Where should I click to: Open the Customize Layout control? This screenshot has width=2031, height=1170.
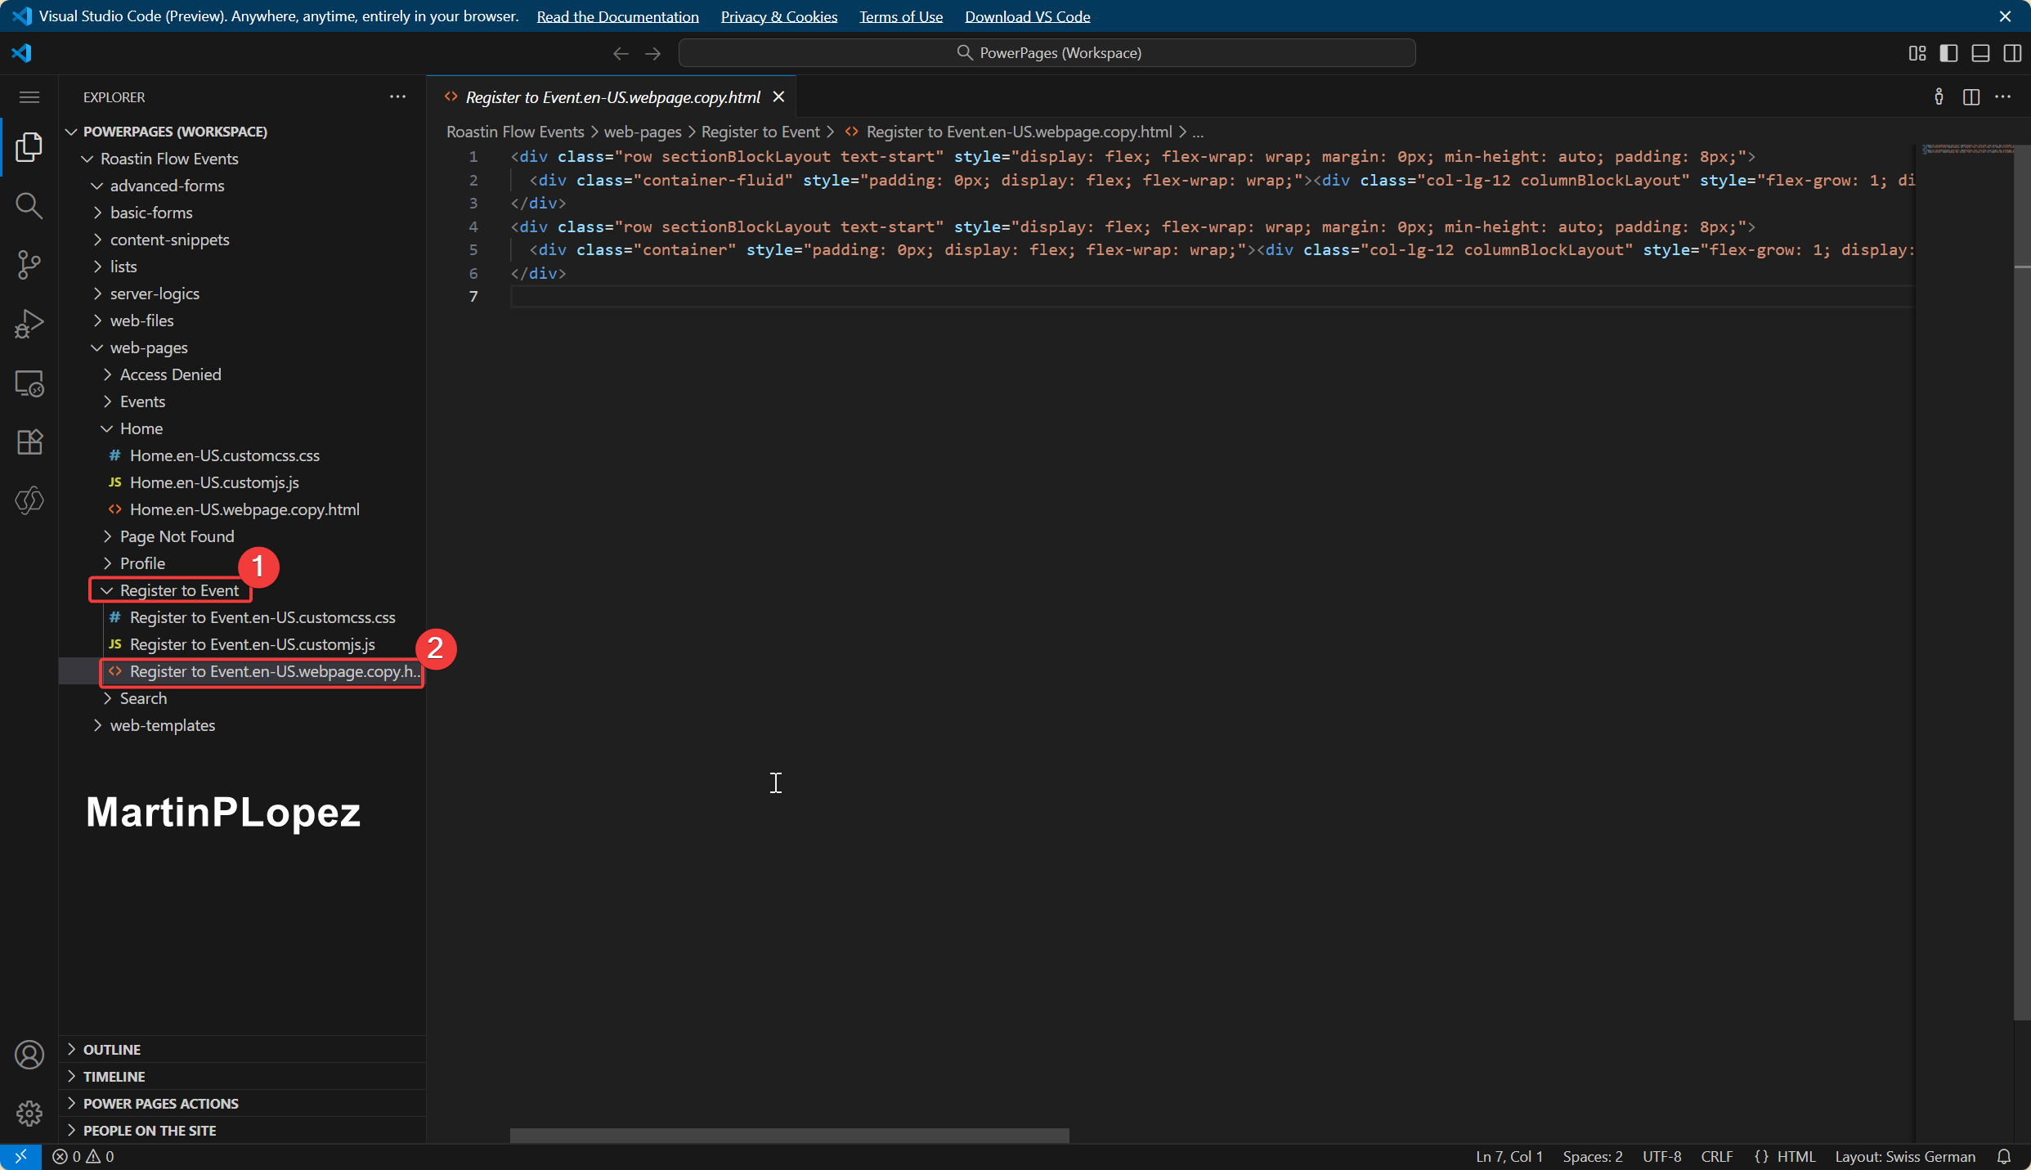pyautogui.click(x=1917, y=52)
